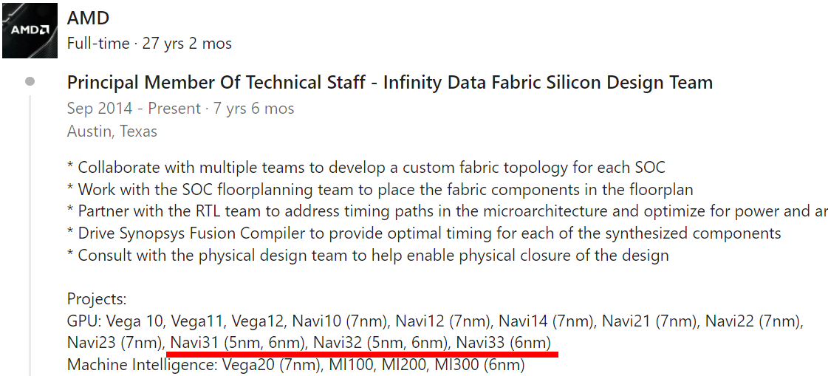828x376 pixels.
Task: Click the 'Full-time · 27 yrs 2 mos' text
Action: [x=149, y=44]
